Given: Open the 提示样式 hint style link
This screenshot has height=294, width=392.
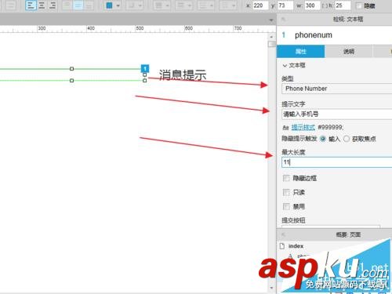Looking at the screenshot, I should point(303,127).
